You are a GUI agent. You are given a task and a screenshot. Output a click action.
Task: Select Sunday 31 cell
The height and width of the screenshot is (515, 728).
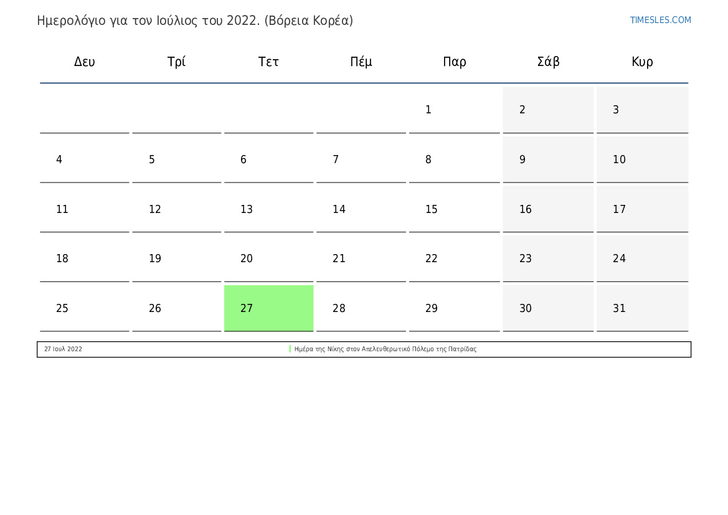point(643,308)
